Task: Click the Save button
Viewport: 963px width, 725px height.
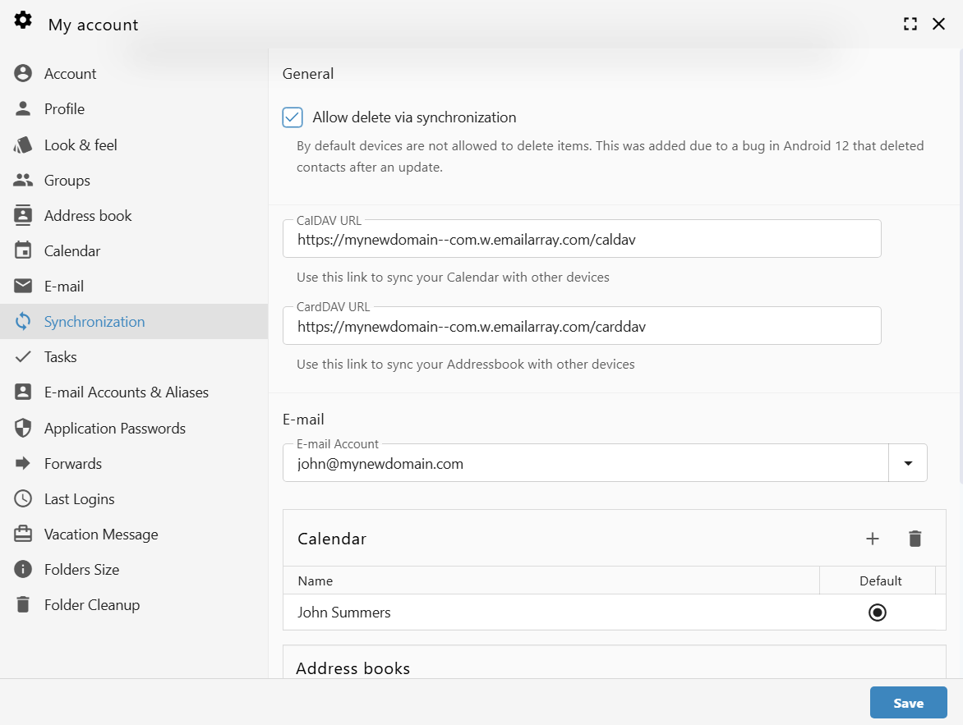Action: (908, 703)
